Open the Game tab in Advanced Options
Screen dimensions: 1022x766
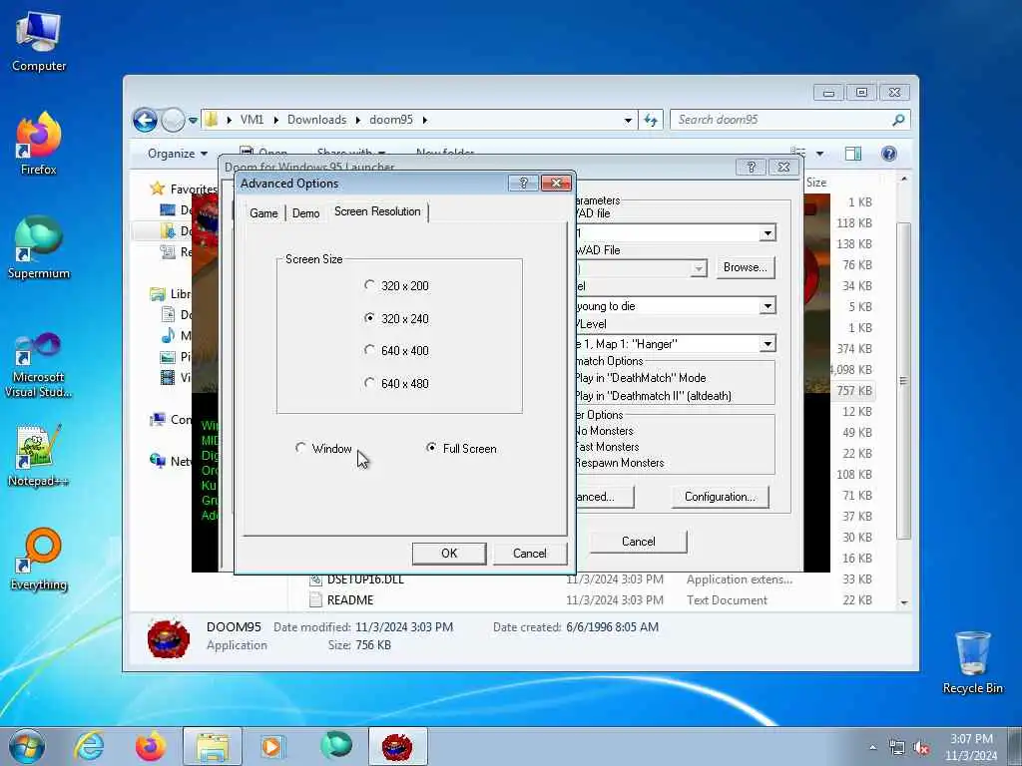coord(263,213)
